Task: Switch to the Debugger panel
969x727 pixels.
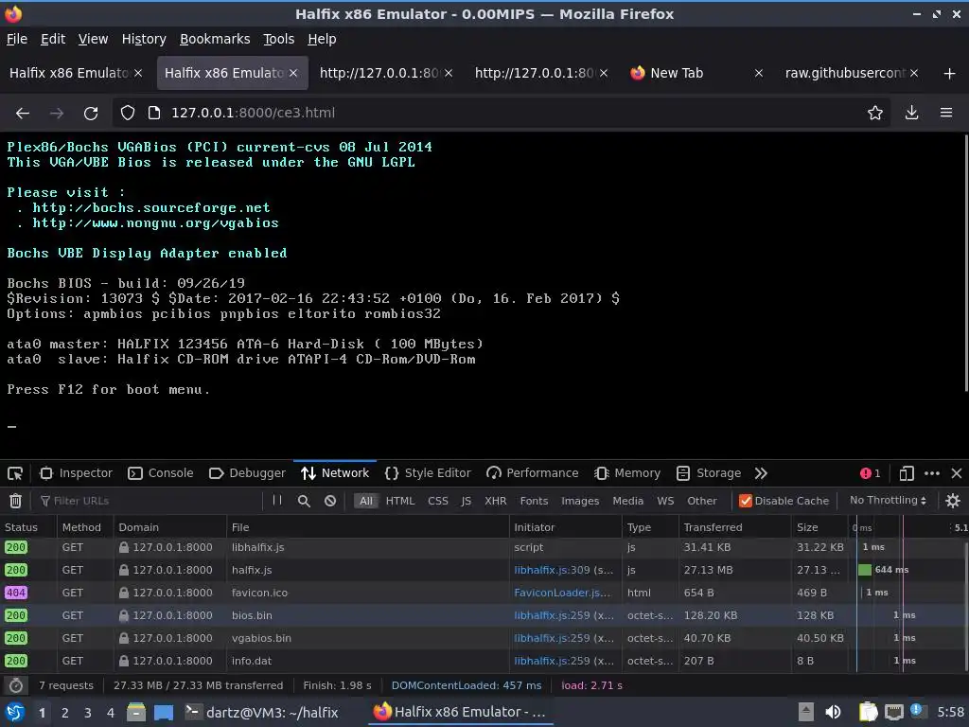Action: (248, 473)
